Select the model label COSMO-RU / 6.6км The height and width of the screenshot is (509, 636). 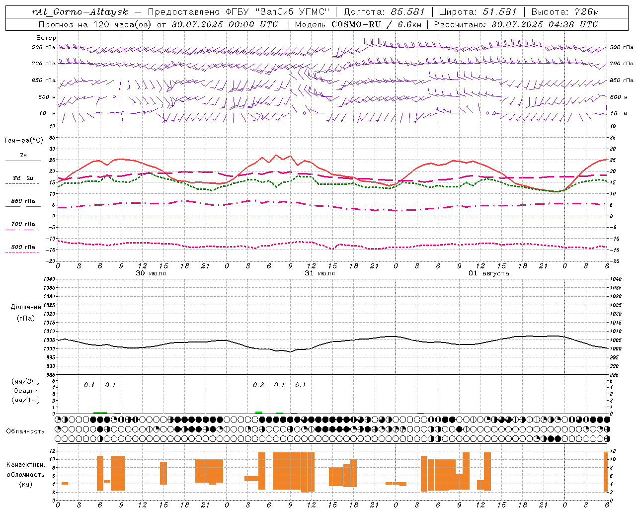click(x=376, y=24)
